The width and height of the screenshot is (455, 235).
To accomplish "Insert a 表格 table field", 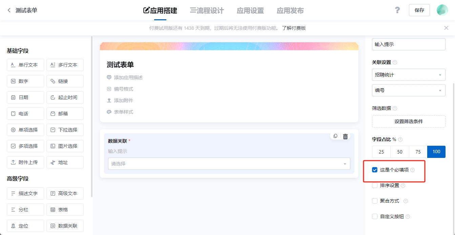I will 65,209.
